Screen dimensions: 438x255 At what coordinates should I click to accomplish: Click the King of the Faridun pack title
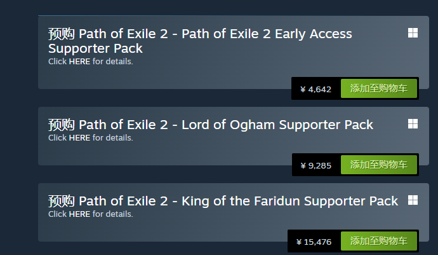223,201
